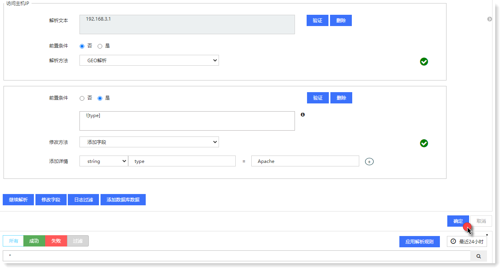Click green checkmark in GEO解析 section
Image resolution: width=503 pixels, height=271 pixels.
point(424,61)
